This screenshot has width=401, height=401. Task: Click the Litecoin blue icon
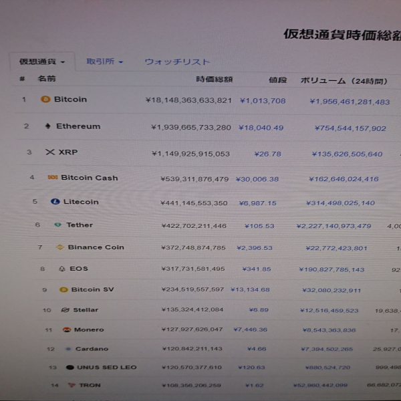[55, 202]
